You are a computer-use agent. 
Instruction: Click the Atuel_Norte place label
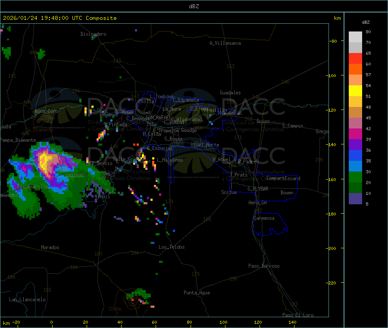pyautogui.click(x=205, y=145)
